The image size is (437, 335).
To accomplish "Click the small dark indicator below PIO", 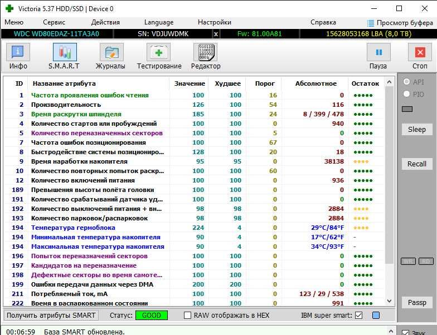I will tap(407, 109).
